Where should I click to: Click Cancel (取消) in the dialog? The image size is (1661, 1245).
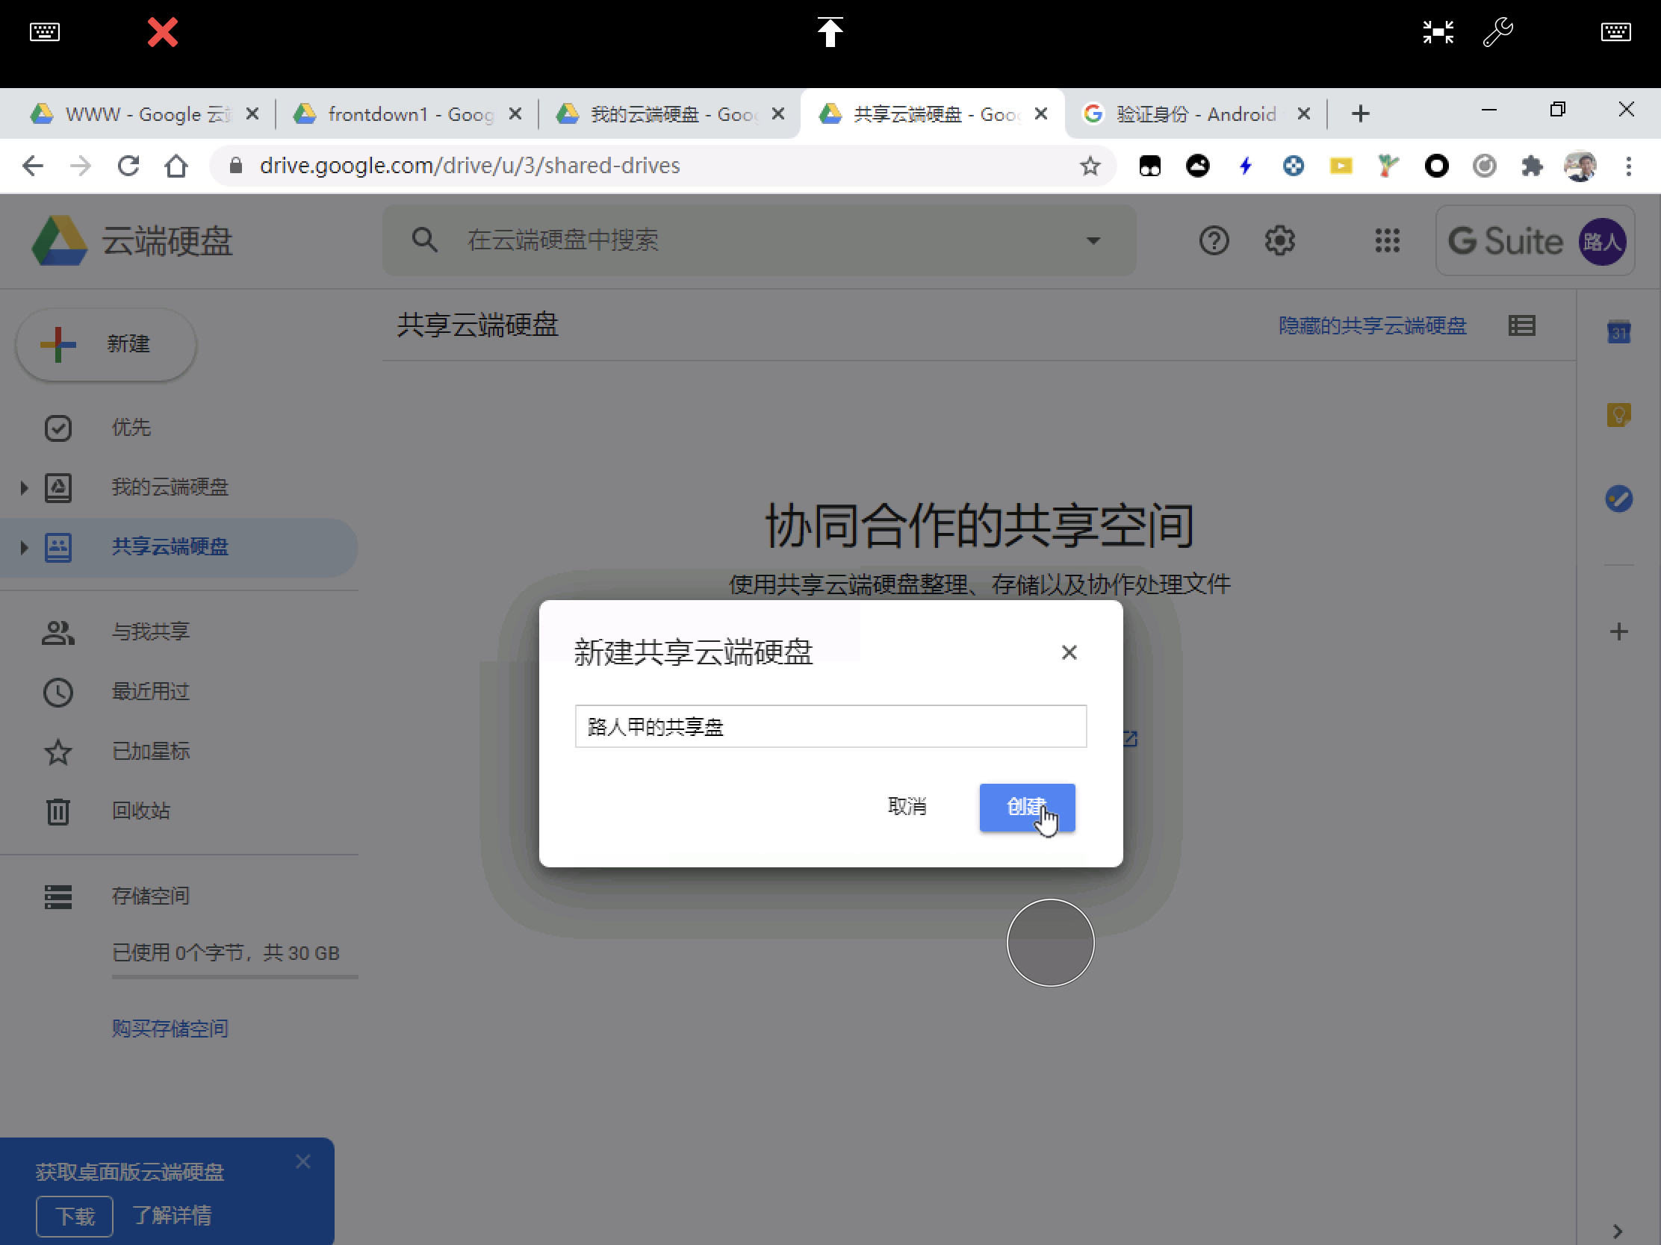tap(907, 807)
